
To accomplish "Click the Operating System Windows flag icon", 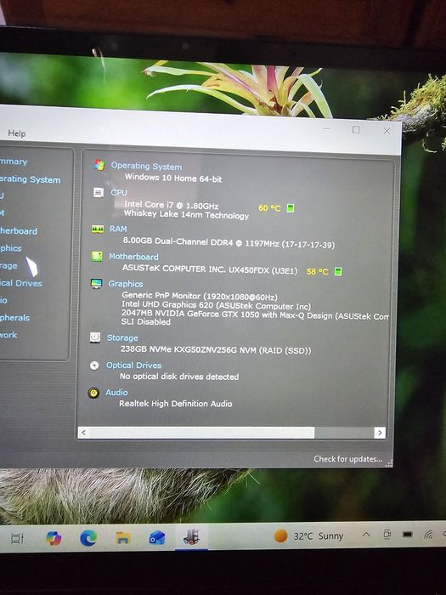I will [99, 165].
